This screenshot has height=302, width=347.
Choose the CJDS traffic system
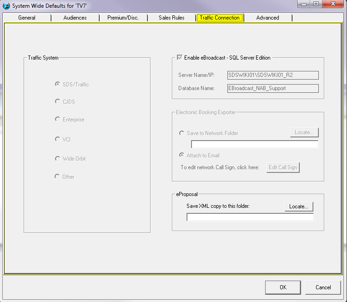[57, 101]
